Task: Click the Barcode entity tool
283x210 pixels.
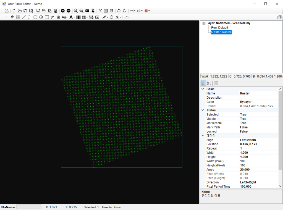Action: (78, 17)
